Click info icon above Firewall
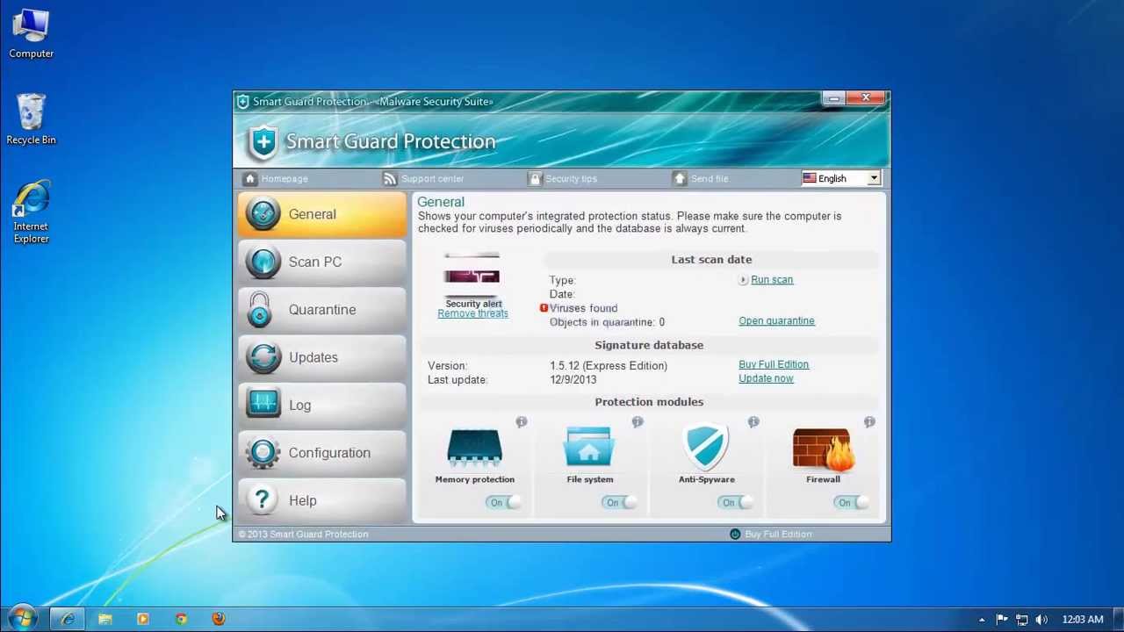 (x=869, y=422)
